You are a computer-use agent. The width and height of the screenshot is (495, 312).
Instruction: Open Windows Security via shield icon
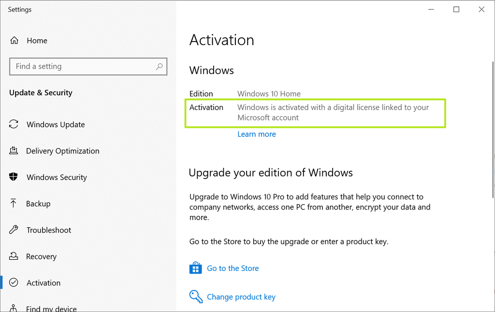click(x=14, y=177)
